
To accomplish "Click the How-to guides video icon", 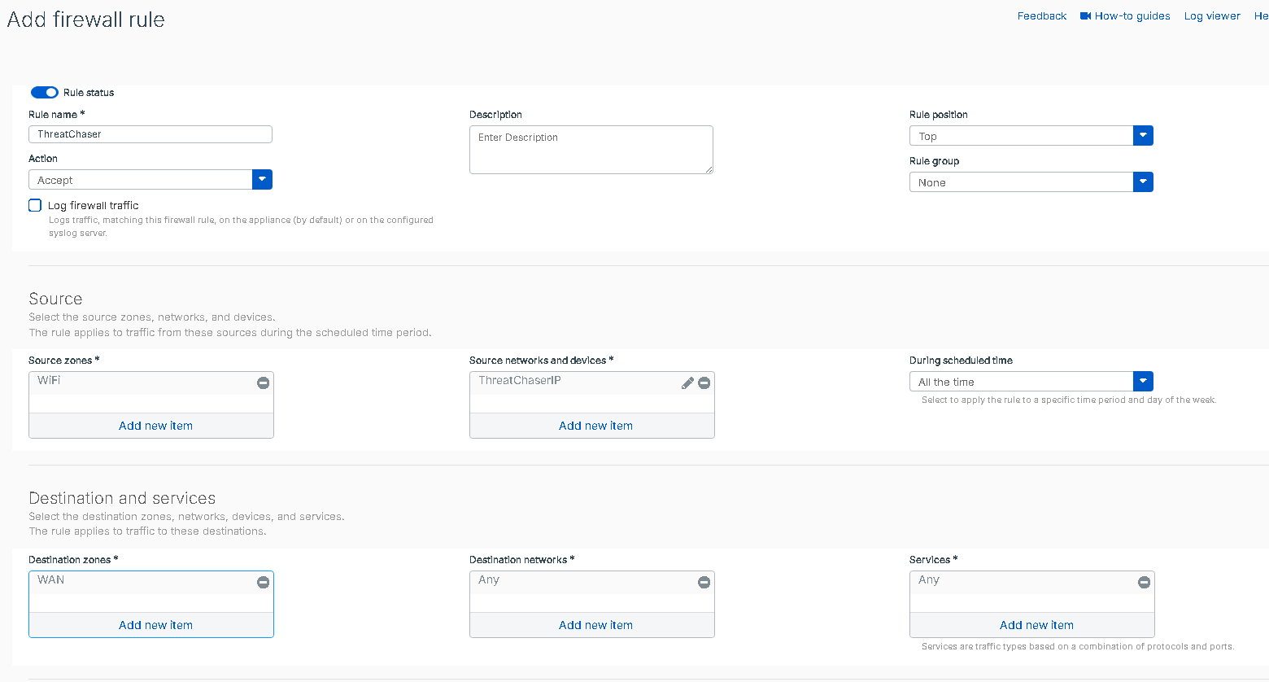I will 1085,16.
